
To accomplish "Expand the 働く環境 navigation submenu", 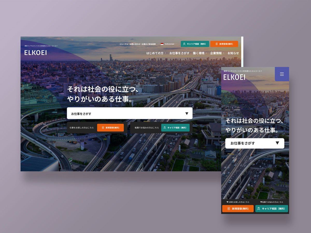I will pos(200,53).
